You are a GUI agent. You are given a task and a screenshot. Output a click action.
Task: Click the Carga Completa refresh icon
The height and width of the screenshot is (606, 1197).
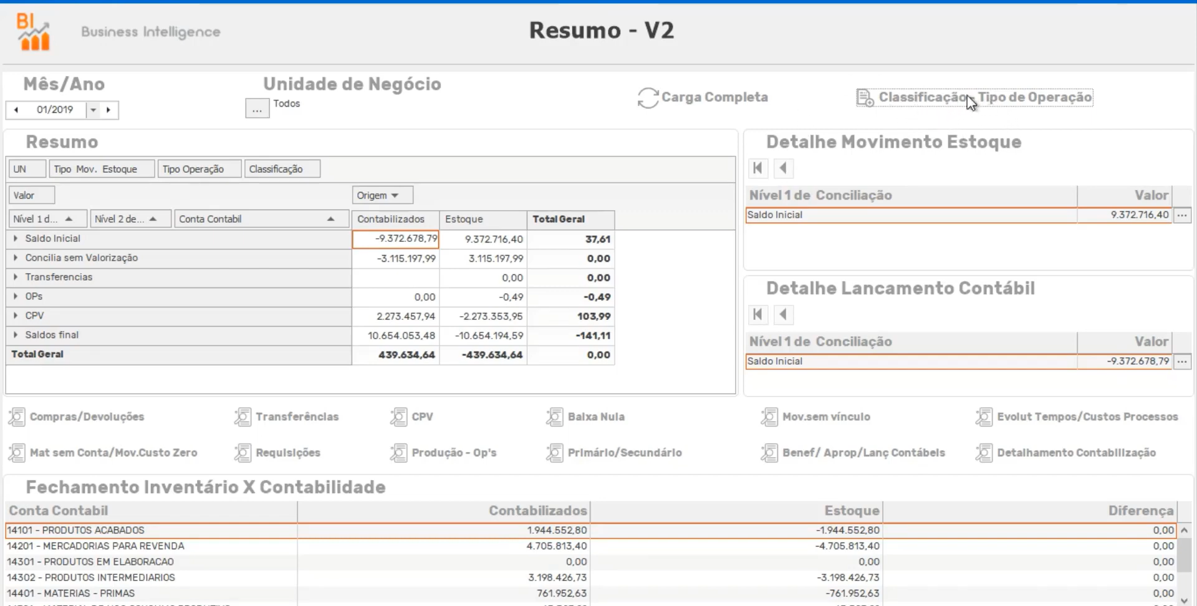click(648, 98)
